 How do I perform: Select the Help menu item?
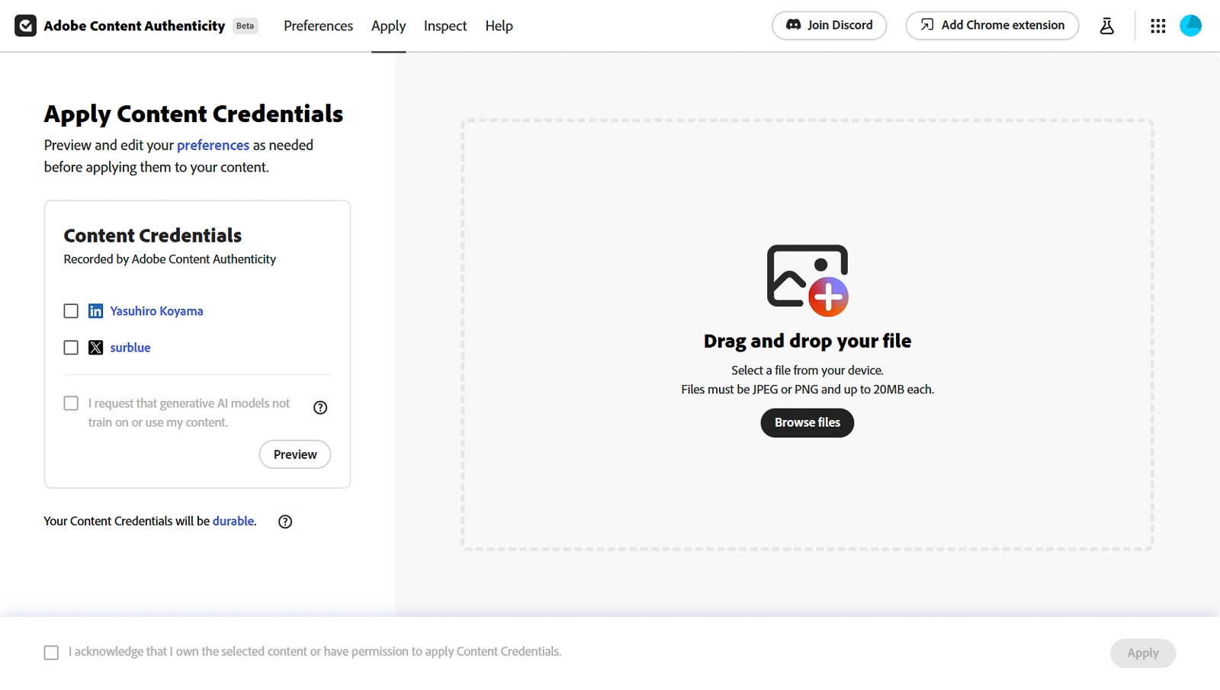(499, 25)
